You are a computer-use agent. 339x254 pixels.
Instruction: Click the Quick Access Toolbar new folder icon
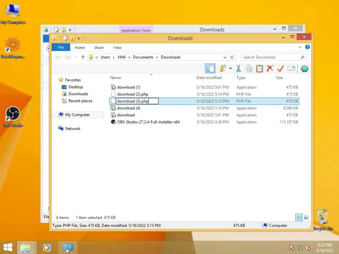coord(72,38)
